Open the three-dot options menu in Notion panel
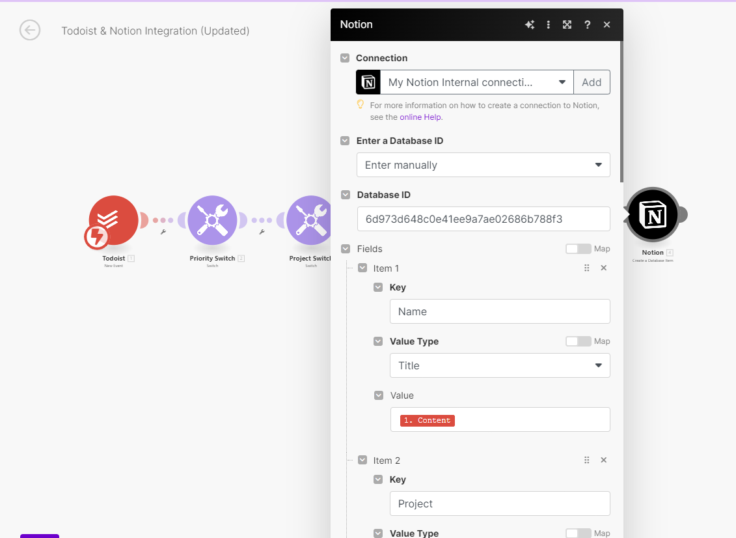 tap(548, 25)
